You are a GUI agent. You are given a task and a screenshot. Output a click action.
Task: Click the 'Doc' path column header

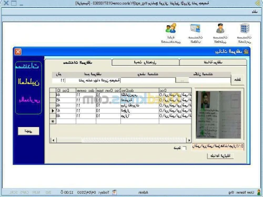175,90
